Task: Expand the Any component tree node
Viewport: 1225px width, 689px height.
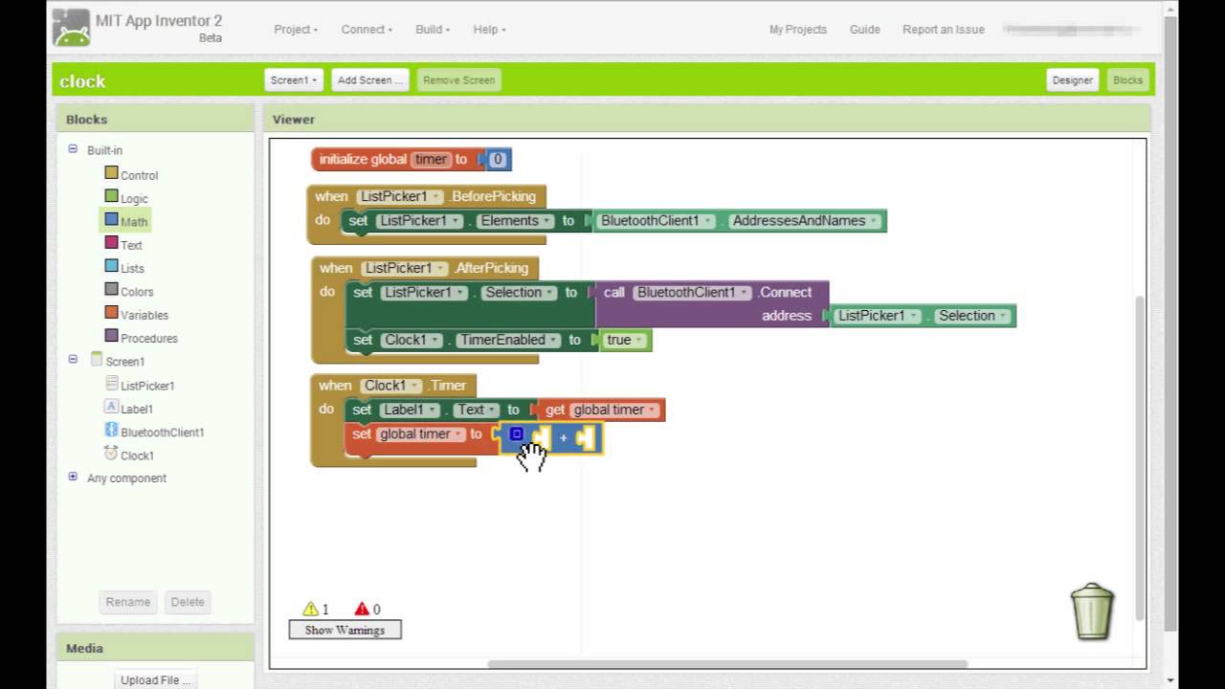Action: (73, 477)
